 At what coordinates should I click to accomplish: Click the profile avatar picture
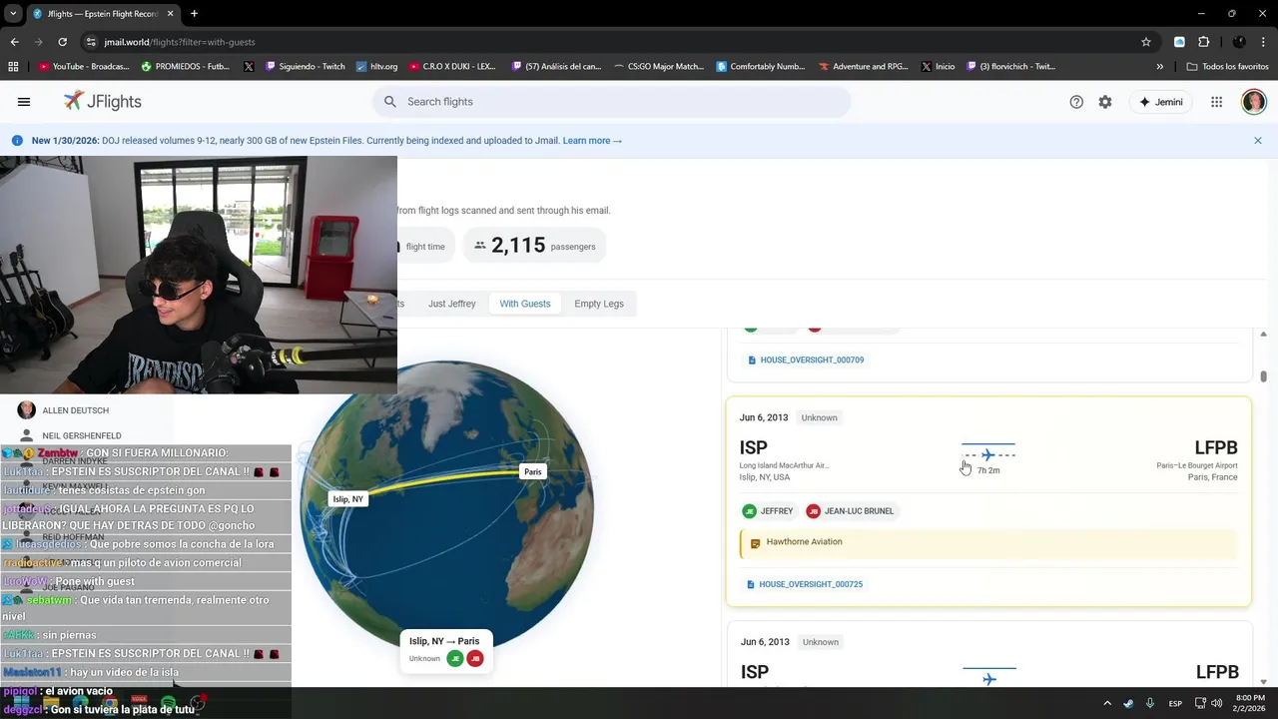point(1254,102)
